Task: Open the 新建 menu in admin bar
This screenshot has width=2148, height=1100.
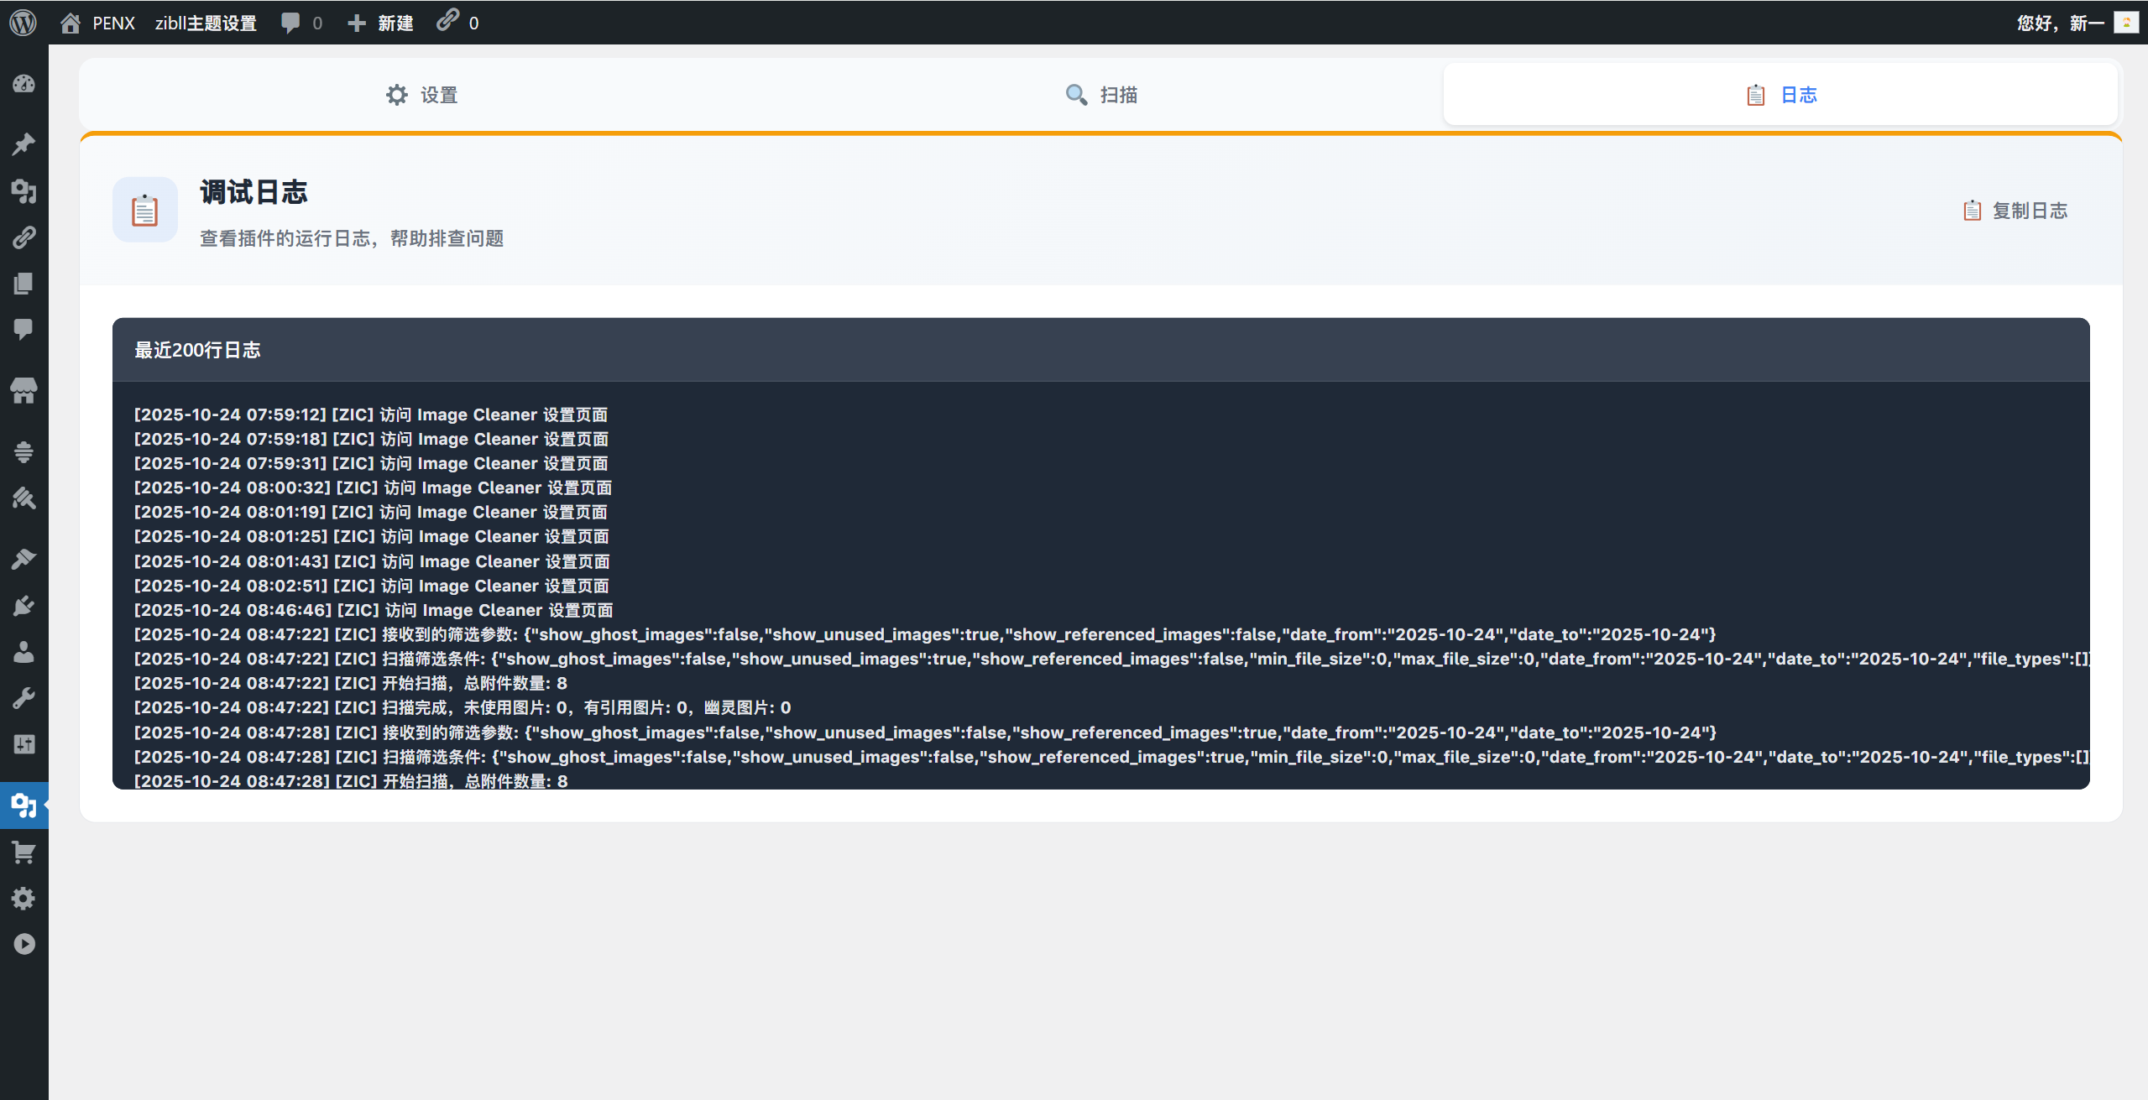Action: pyautogui.click(x=380, y=23)
